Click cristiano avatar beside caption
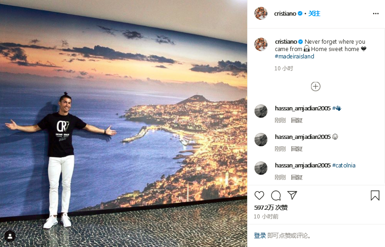The height and width of the screenshot is (247, 385). pos(261,44)
